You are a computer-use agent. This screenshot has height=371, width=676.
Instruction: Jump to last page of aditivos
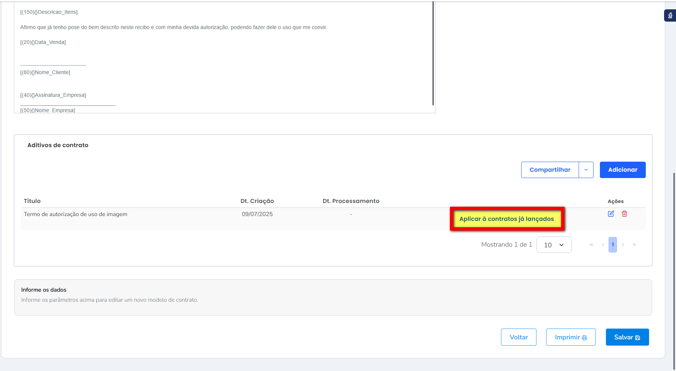[634, 245]
